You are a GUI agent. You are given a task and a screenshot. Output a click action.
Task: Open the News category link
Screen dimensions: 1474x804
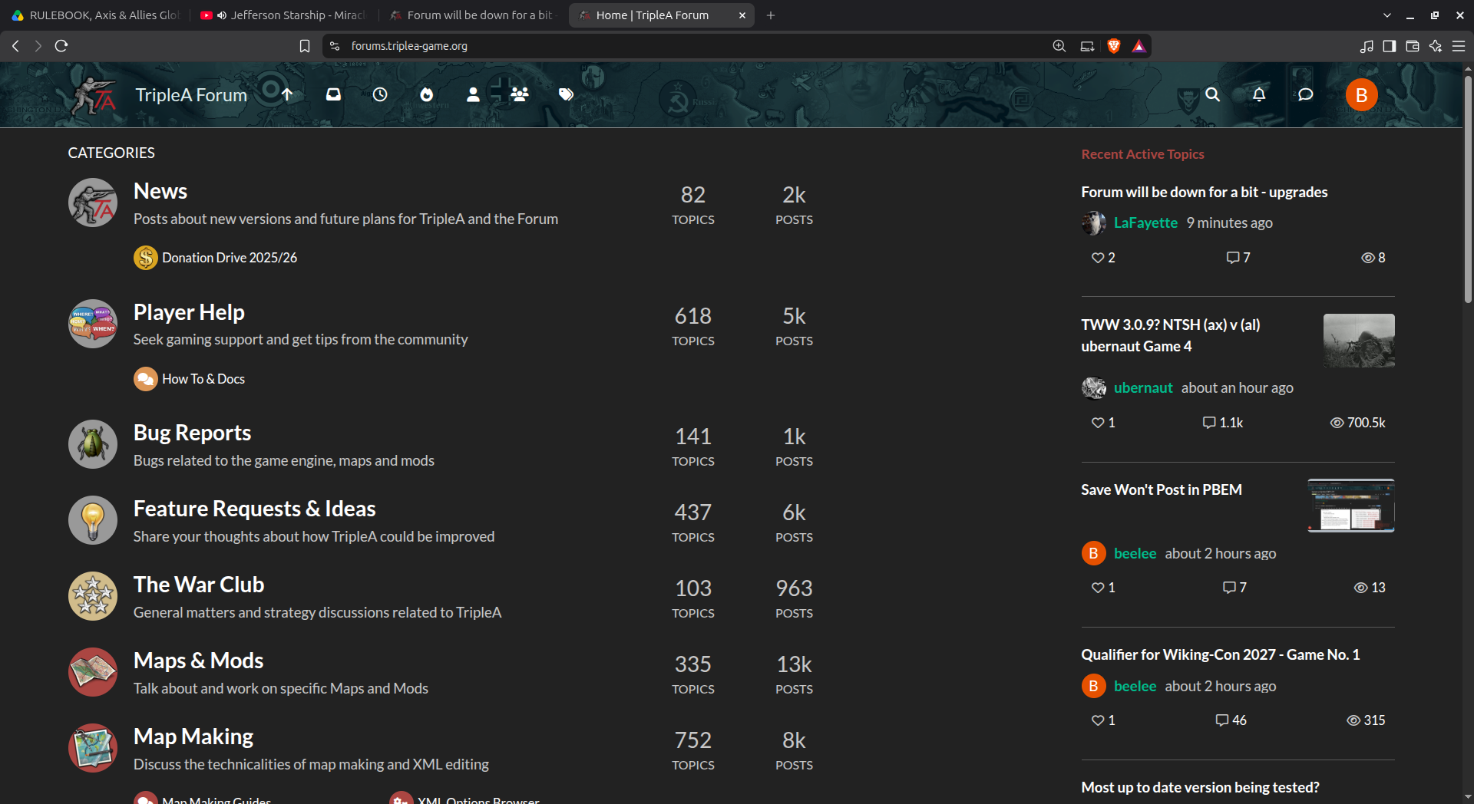tap(160, 191)
